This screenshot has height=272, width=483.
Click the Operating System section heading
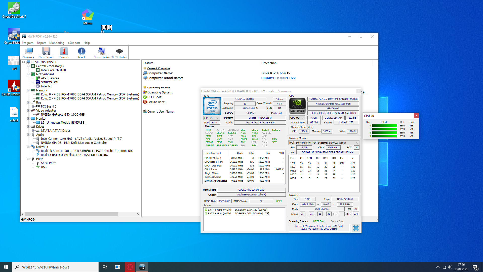tap(158, 88)
